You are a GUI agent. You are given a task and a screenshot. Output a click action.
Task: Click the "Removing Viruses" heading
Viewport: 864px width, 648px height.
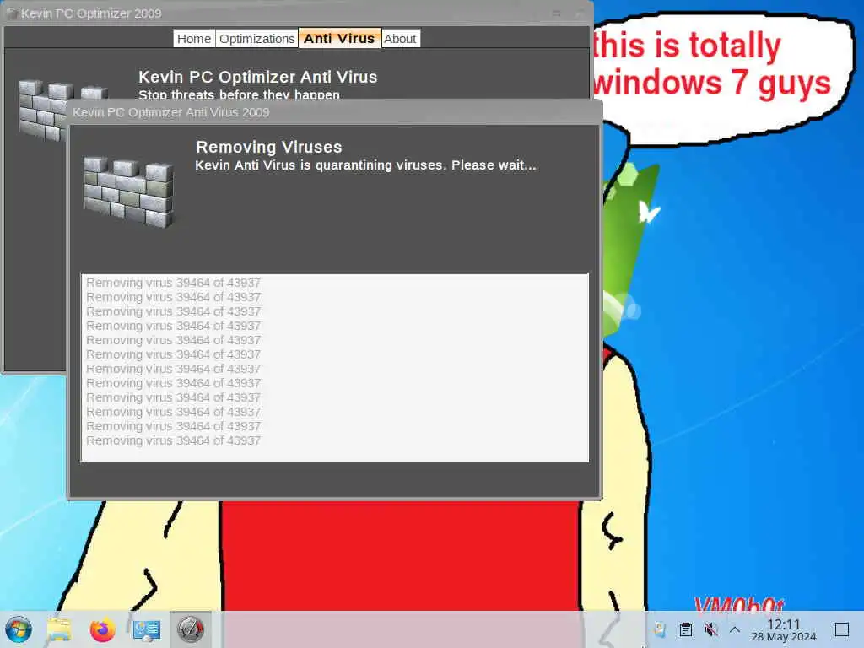click(x=269, y=147)
